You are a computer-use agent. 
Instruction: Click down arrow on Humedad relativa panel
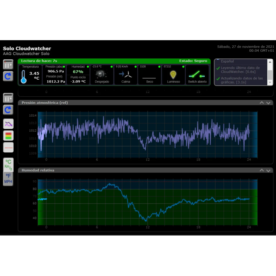[268, 170]
